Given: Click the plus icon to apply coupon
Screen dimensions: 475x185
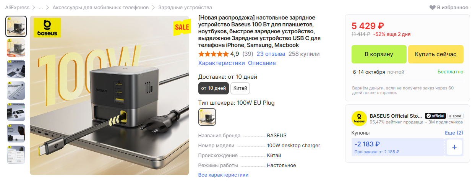Looking at the screenshot, I should tap(454, 147).
